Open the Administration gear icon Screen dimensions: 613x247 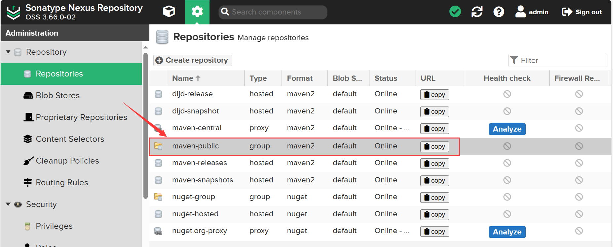(197, 12)
